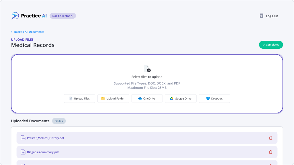Click the Select files to upload area
The image size is (294, 165).
point(147,76)
